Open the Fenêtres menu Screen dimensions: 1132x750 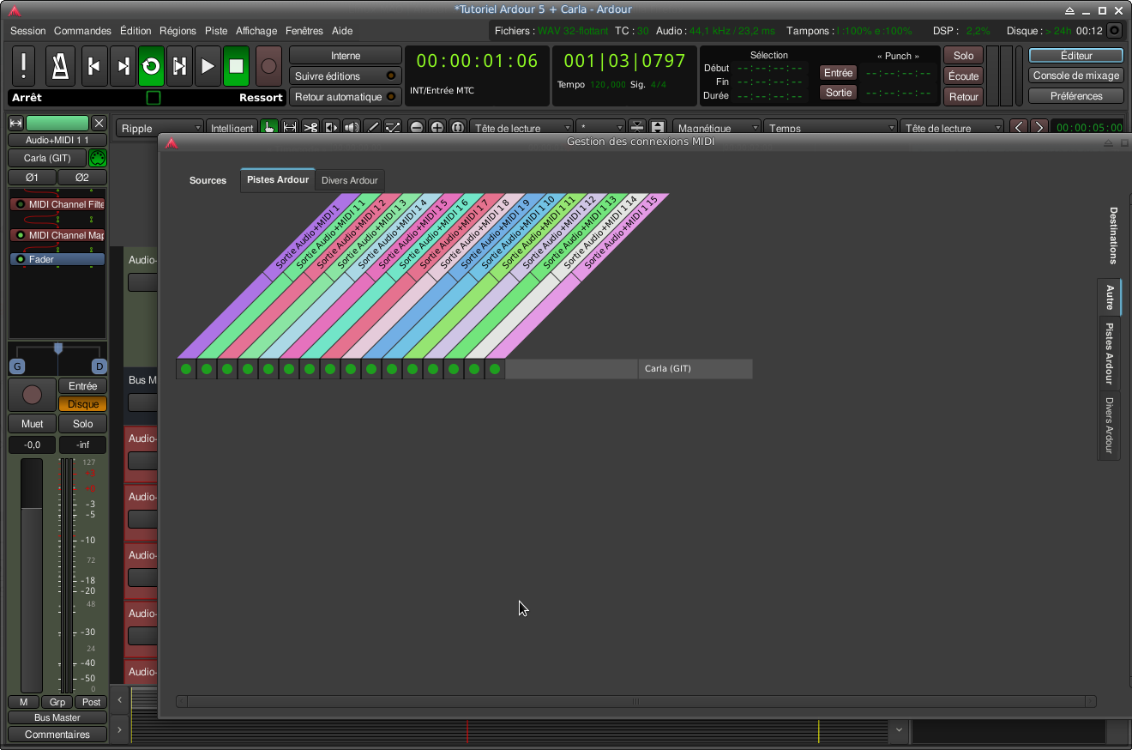tap(304, 31)
